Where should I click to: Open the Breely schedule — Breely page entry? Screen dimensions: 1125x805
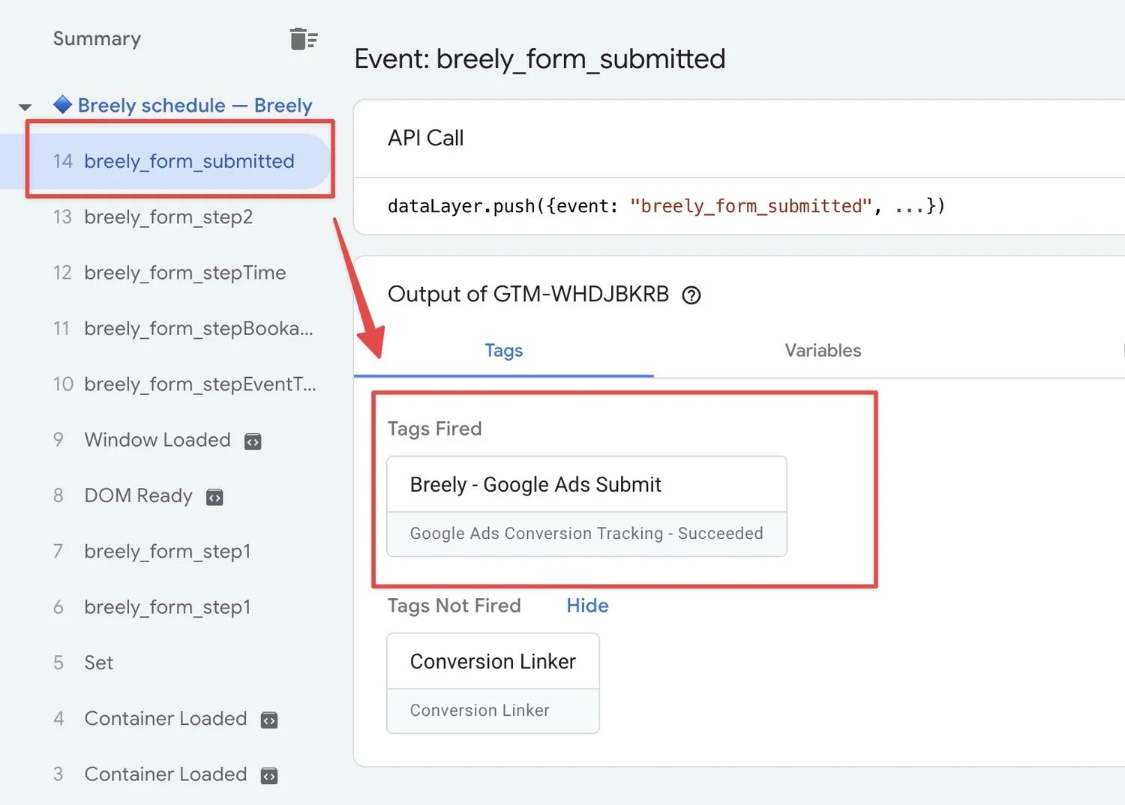click(x=194, y=106)
